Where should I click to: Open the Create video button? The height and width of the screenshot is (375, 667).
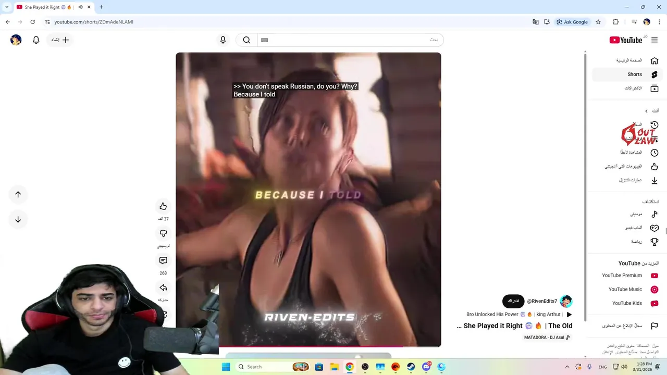(60, 40)
